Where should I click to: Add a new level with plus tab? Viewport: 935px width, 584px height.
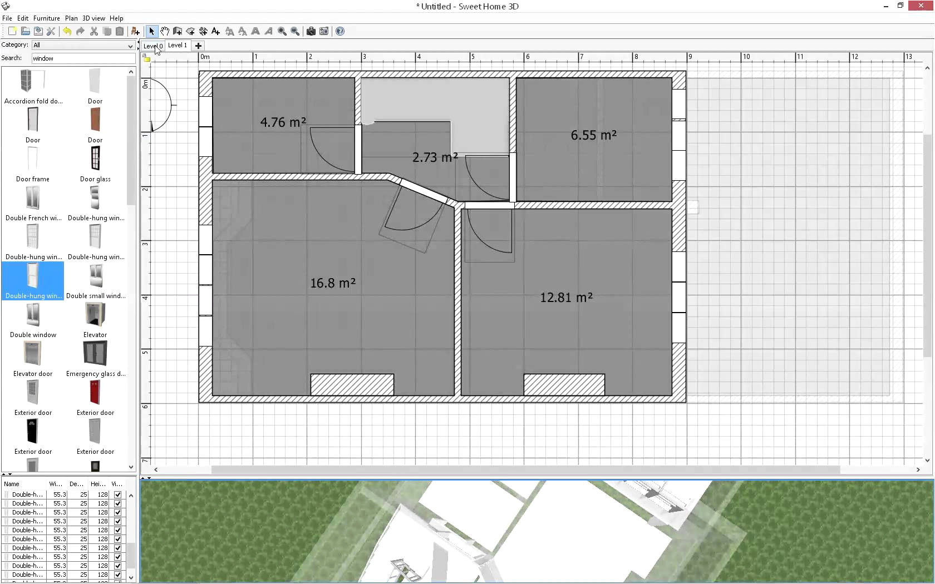click(198, 46)
